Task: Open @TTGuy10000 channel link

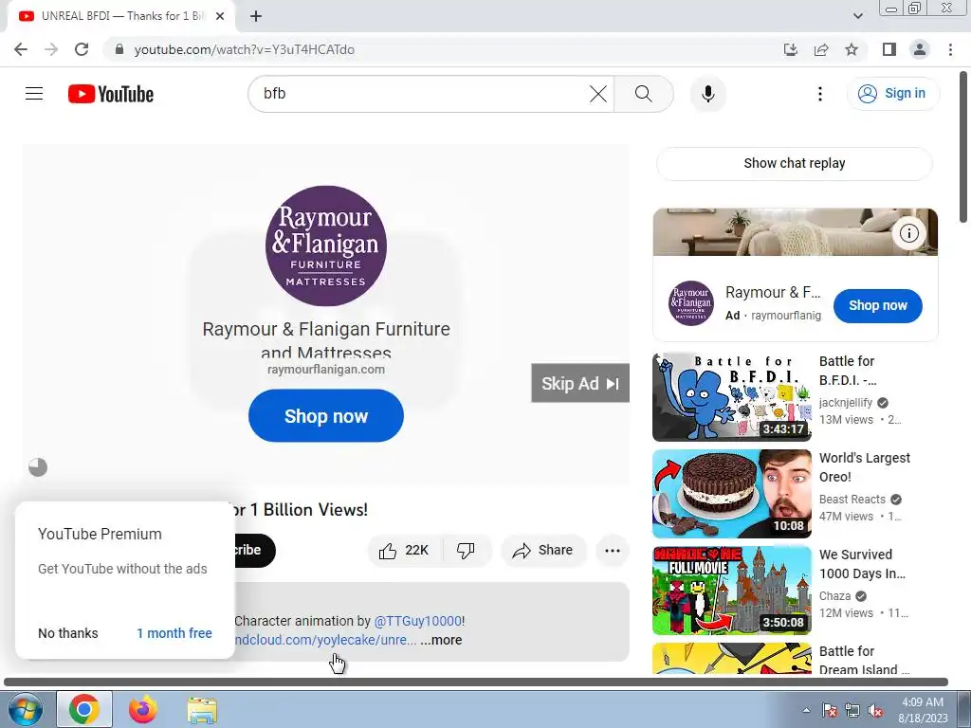Action: (418, 621)
